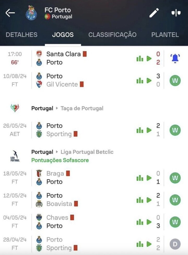Viewport: 188px width, 255px height.
Task: Tap the draw badge for 28/04 Sporting match
Action: point(175,244)
